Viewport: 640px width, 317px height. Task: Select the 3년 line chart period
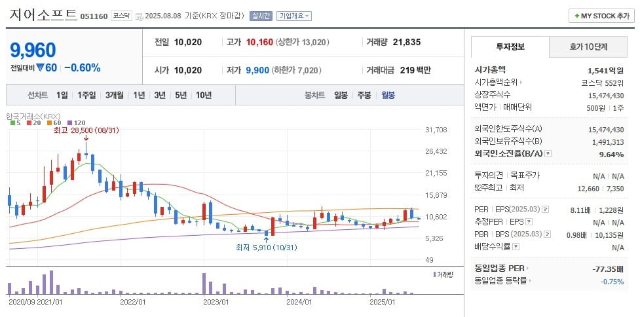pyautogui.click(x=160, y=96)
